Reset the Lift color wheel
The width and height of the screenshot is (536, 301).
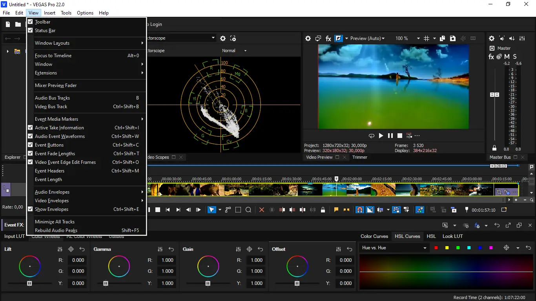tap(82, 249)
